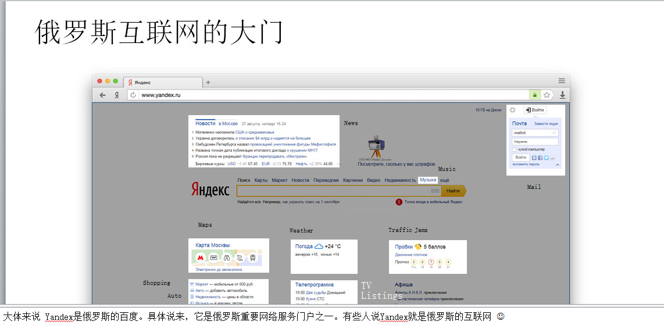This screenshot has width=664, height=332.
Task: Show more social login options icon
Action: (552, 158)
